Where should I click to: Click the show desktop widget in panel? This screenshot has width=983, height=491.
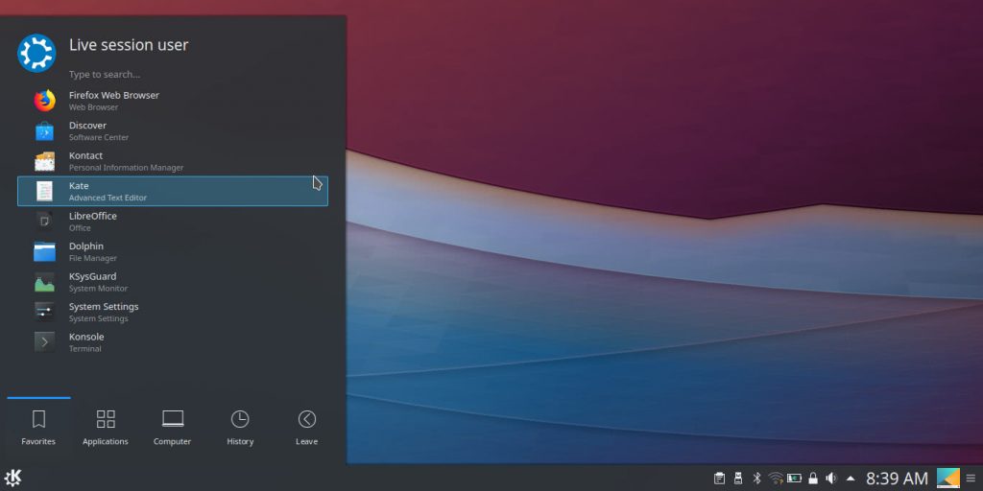click(947, 478)
